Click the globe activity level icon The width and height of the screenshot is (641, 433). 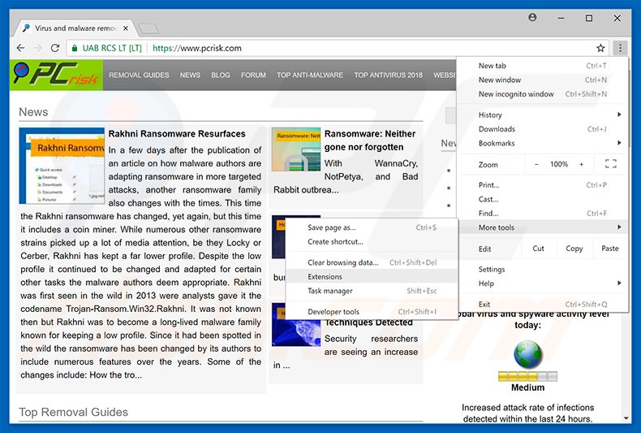(x=527, y=354)
